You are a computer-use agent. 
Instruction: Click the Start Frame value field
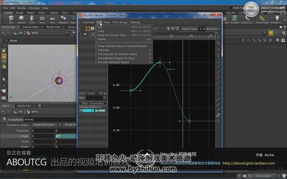click(x=202, y=29)
